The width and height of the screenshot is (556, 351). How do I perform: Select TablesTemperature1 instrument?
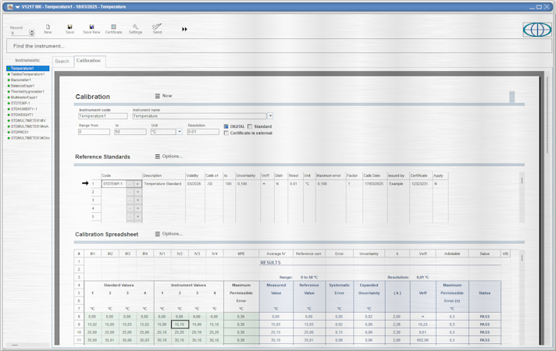pyautogui.click(x=27, y=74)
